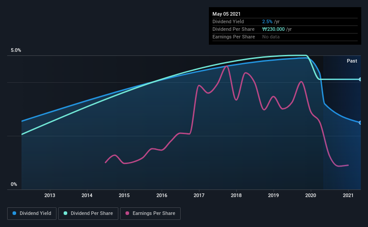Click the ₩230.000 Dividend Per Share value
368x227 pixels.
tap(273, 29)
